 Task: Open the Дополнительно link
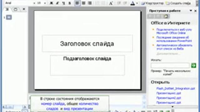point(168,54)
